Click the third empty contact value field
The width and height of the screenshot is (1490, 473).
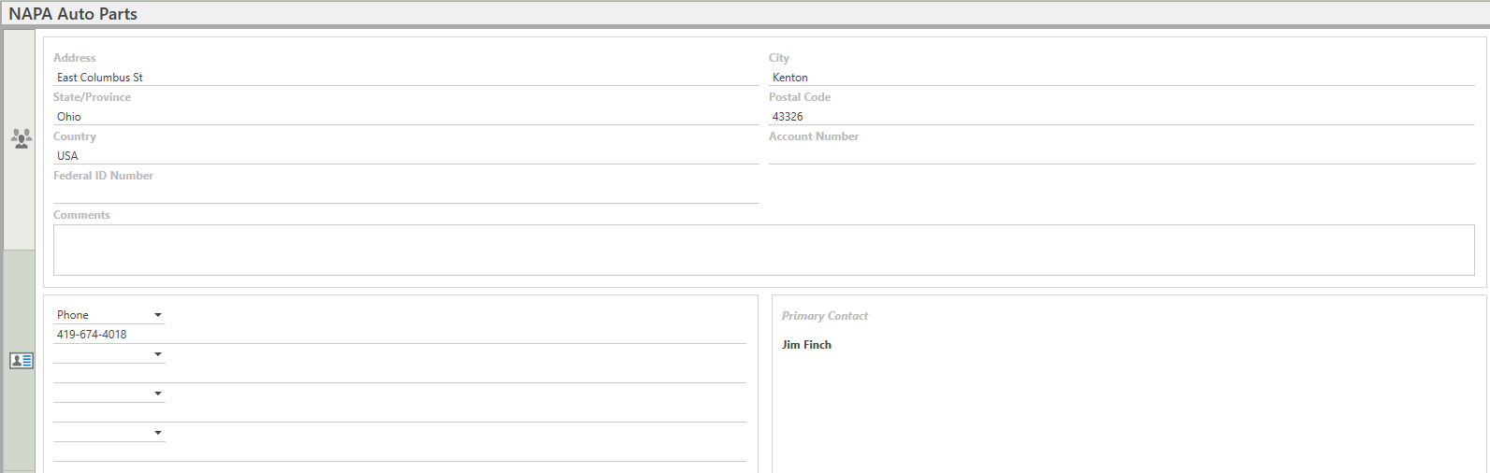click(x=399, y=413)
